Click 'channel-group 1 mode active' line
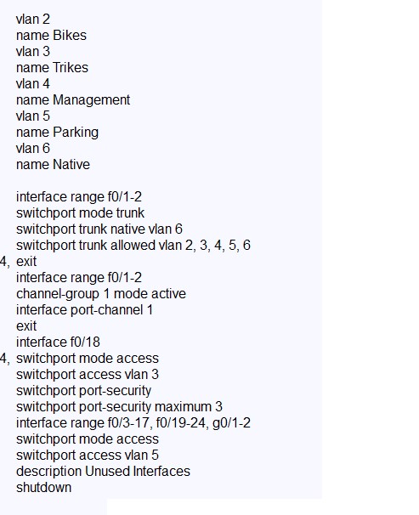The width and height of the screenshot is (419, 515). coord(101,294)
